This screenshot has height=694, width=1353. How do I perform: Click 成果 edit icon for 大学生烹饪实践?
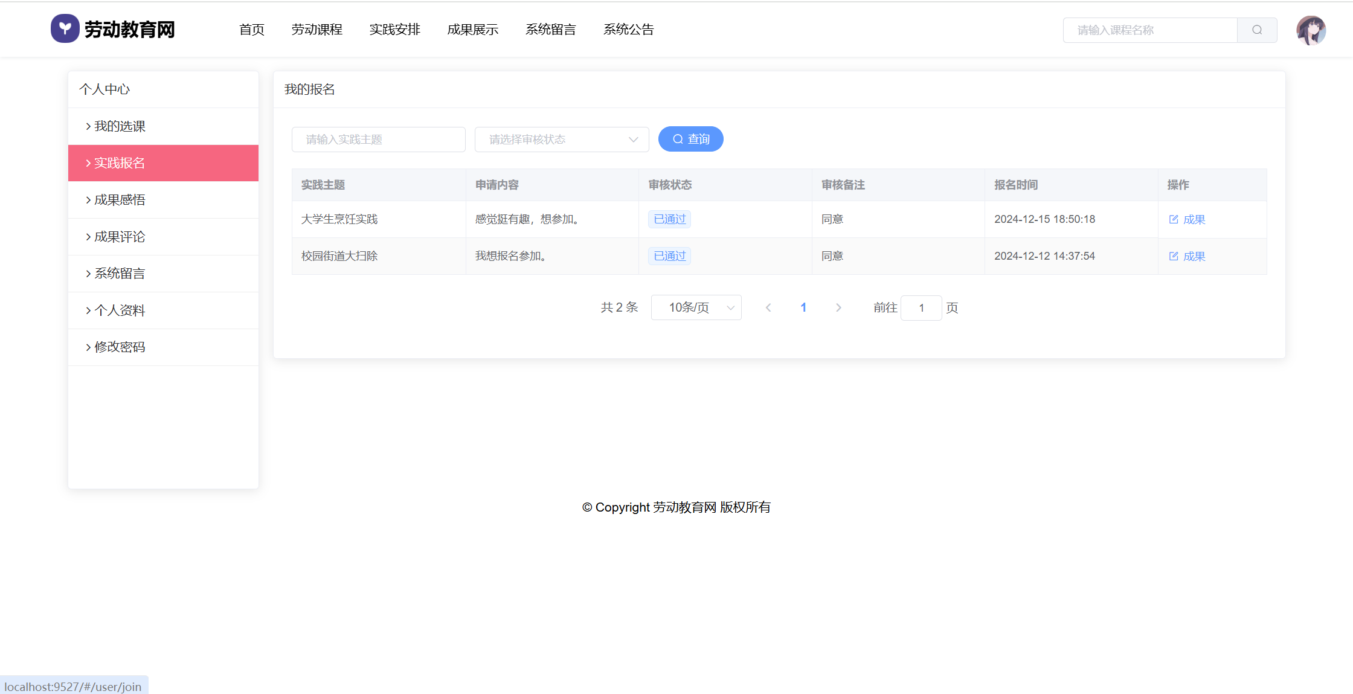[x=1174, y=220]
